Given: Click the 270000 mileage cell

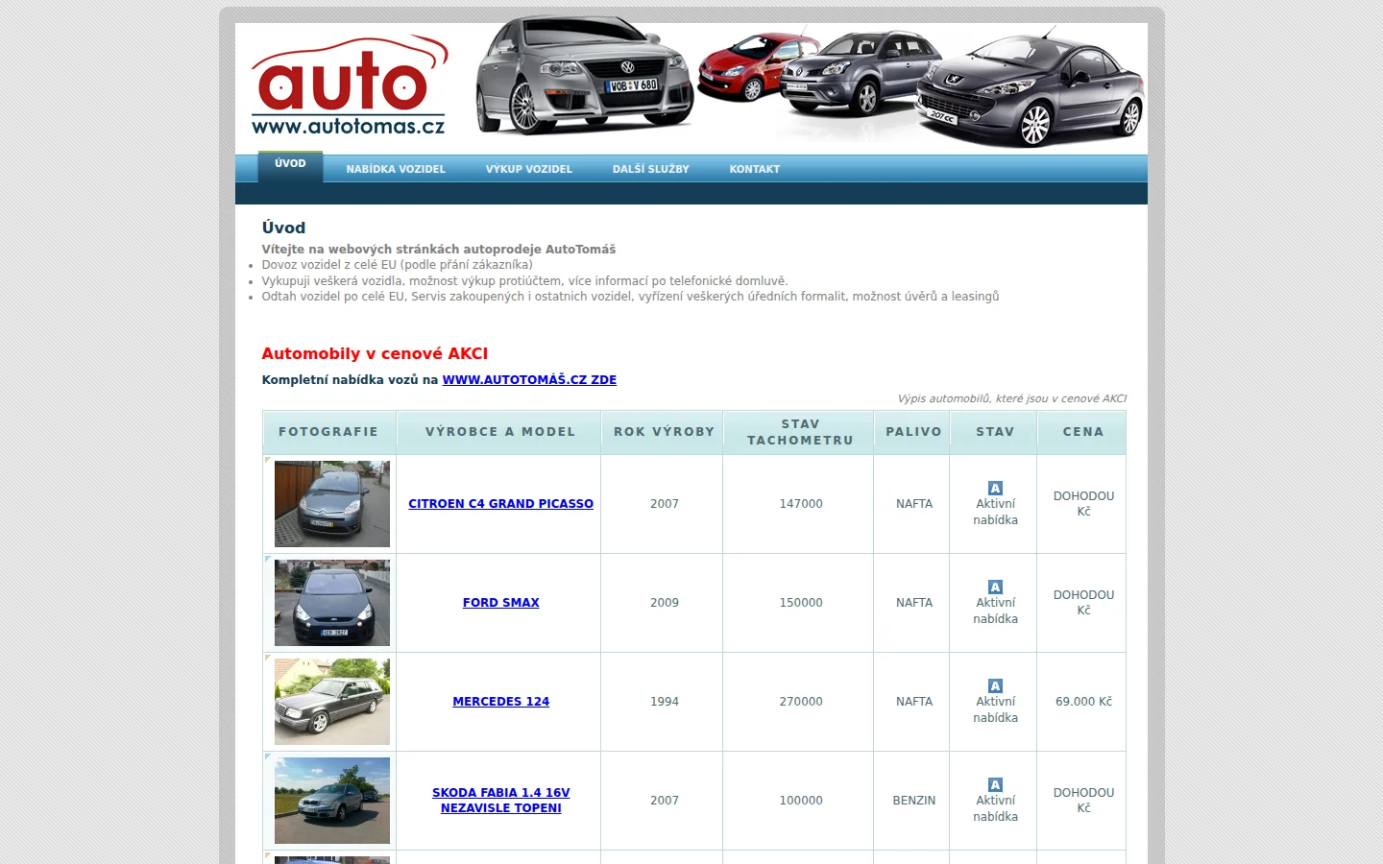Looking at the screenshot, I should pos(800,702).
